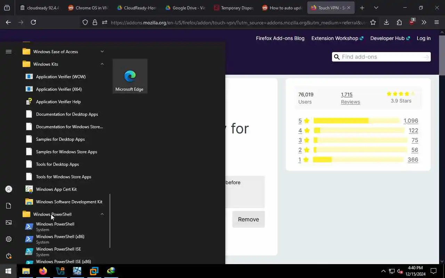Click the Windows Start button
The image size is (445, 278).
click(8, 271)
